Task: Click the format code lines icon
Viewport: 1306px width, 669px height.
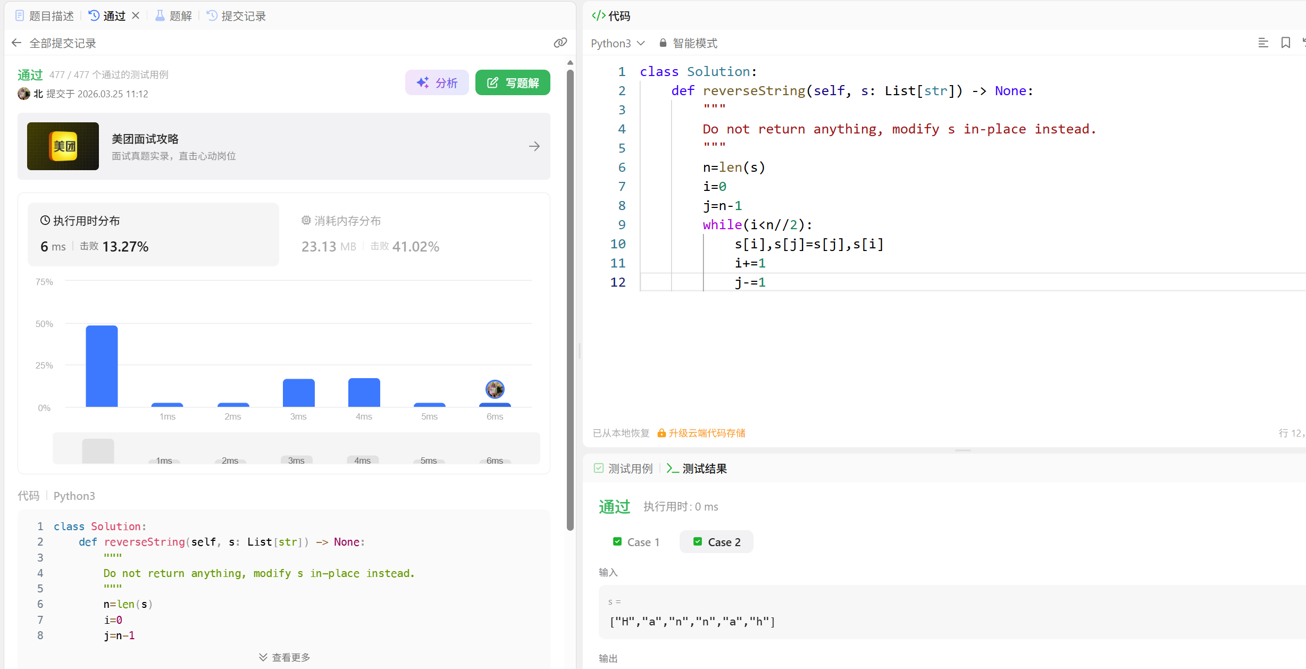Action: tap(1263, 43)
